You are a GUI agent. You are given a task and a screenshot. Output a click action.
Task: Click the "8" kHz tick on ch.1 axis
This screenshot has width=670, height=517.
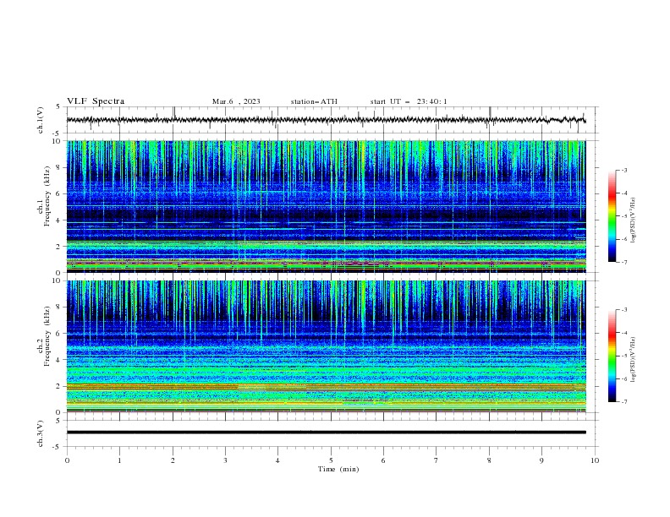[x=59, y=167]
